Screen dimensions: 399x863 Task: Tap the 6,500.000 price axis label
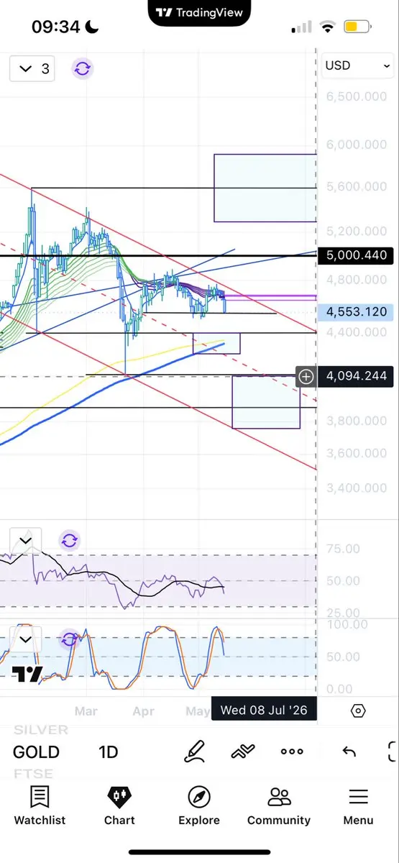(x=356, y=96)
